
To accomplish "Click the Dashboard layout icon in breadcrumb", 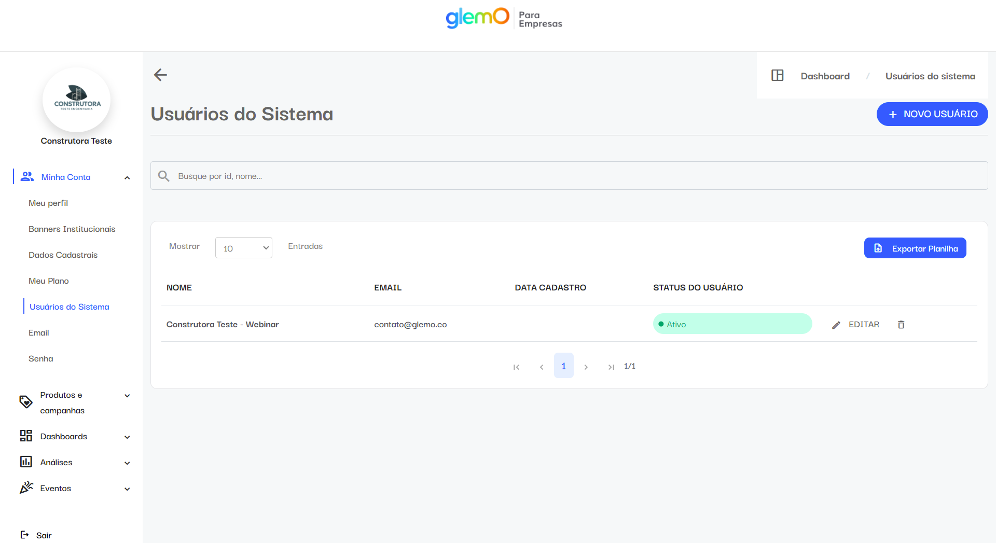I will 777,76.
